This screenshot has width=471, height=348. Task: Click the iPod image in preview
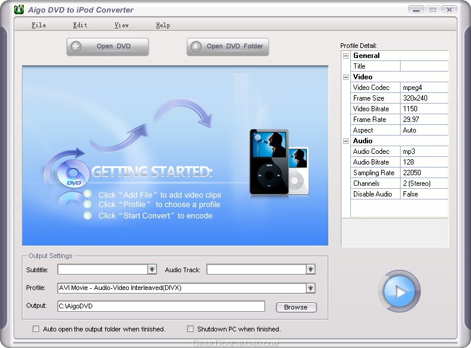pos(279,162)
